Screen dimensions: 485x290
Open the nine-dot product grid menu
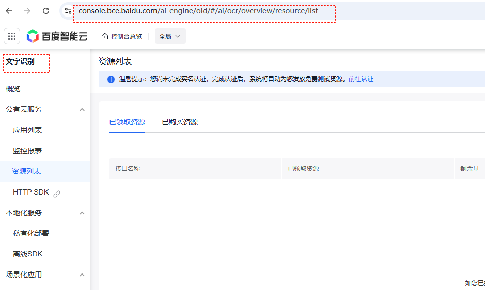[x=12, y=36]
